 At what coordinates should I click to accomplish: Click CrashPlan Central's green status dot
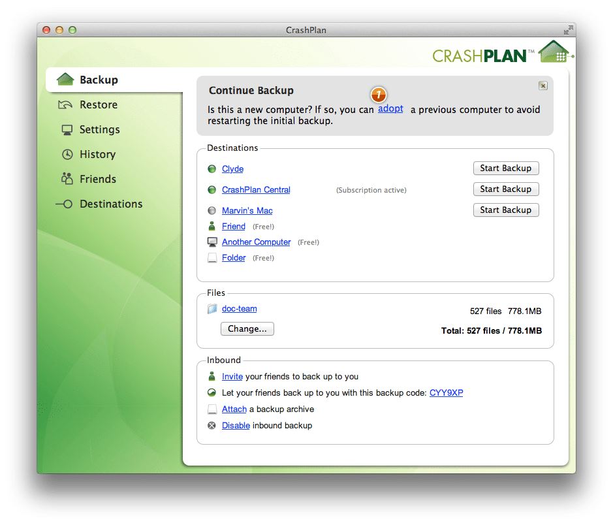pos(212,190)
